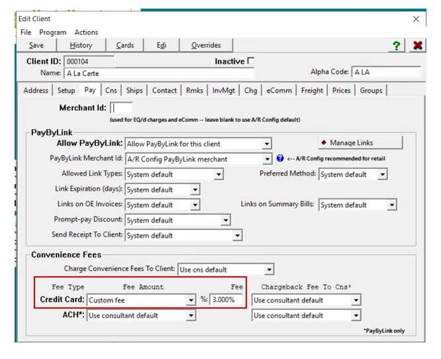
Task: Open the Contact tab
Action: [164, 90]
